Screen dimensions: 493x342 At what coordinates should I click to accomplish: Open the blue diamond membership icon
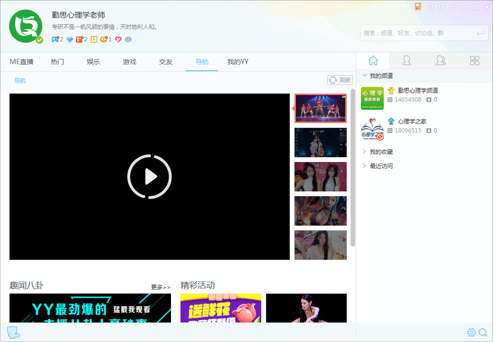click(x=70, y=39)
